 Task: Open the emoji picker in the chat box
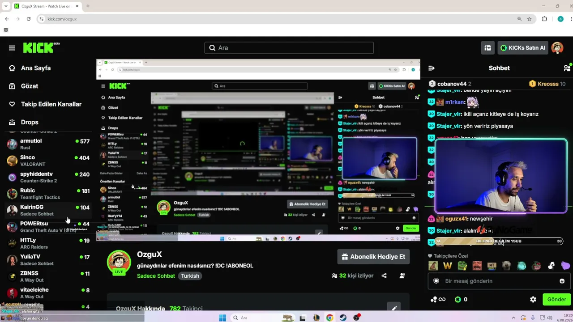562,281
